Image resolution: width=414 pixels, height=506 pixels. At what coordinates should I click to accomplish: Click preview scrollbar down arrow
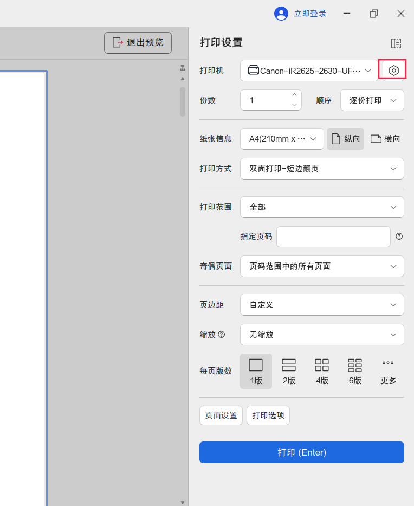tap(183, 502)
